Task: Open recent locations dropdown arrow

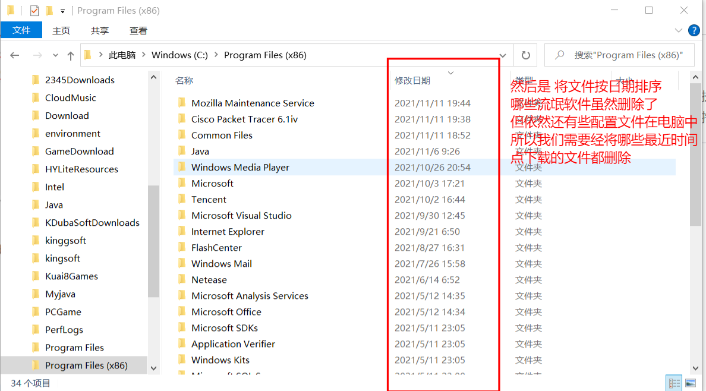Action: [x=55, y=55]
